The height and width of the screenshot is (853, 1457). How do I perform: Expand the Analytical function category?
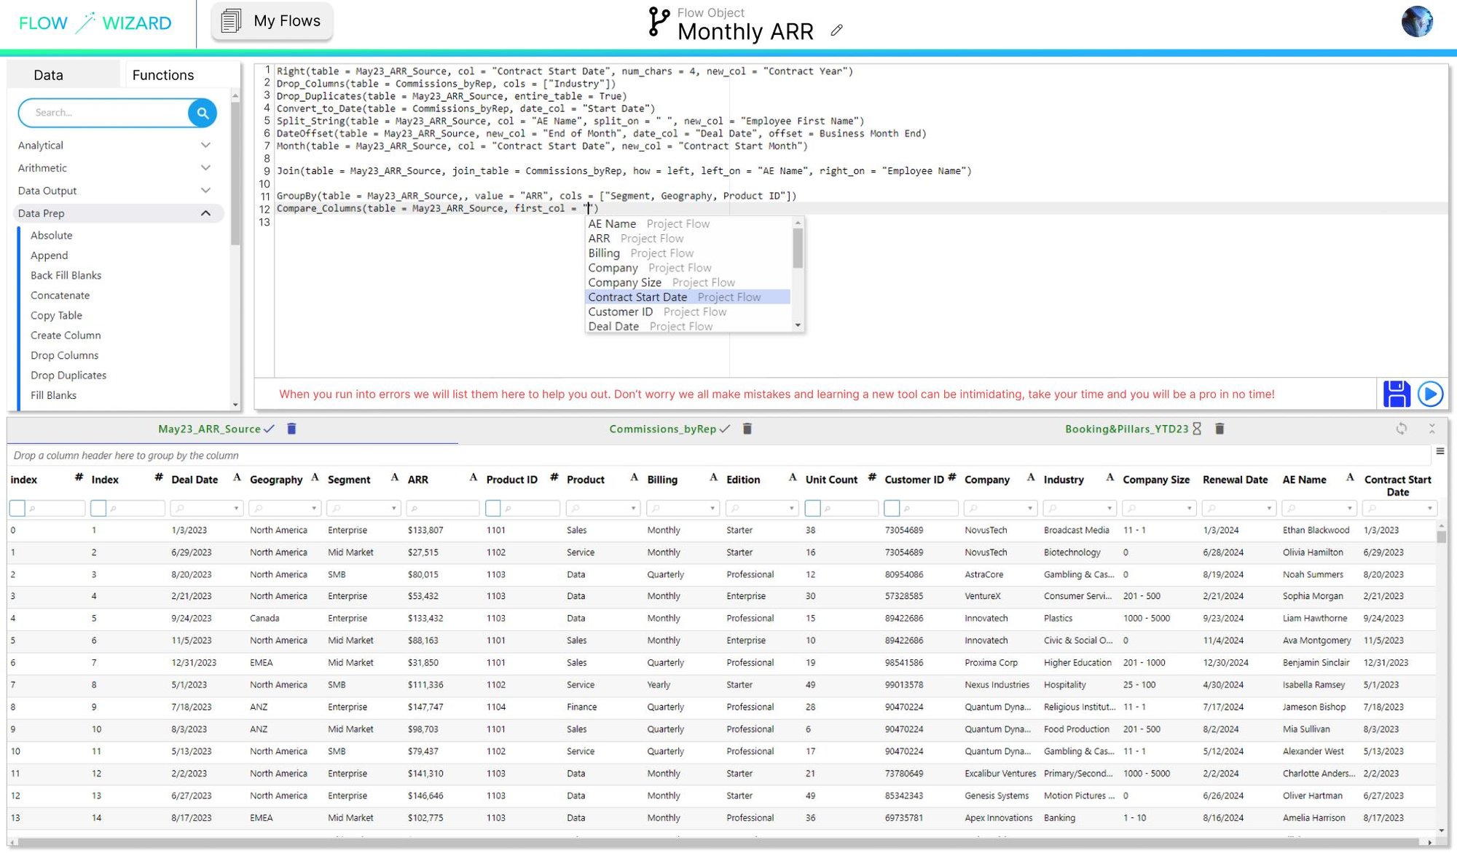[205, 146]
